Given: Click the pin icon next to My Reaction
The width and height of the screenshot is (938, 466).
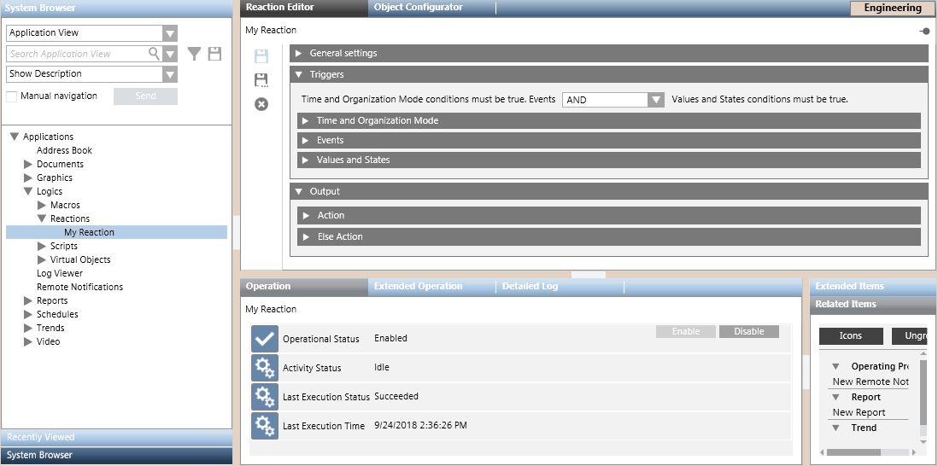Looking at the screenshot, I should point(924,31).
